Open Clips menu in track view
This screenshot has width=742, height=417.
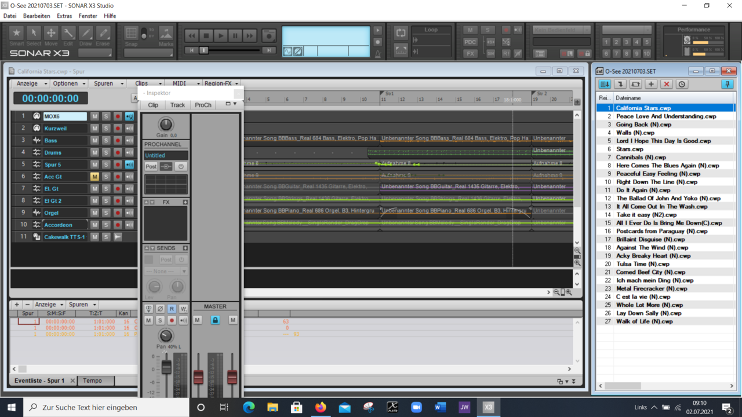[146, 83]
